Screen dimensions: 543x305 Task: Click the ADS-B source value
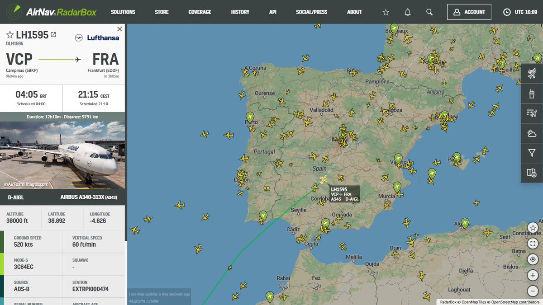22,289
